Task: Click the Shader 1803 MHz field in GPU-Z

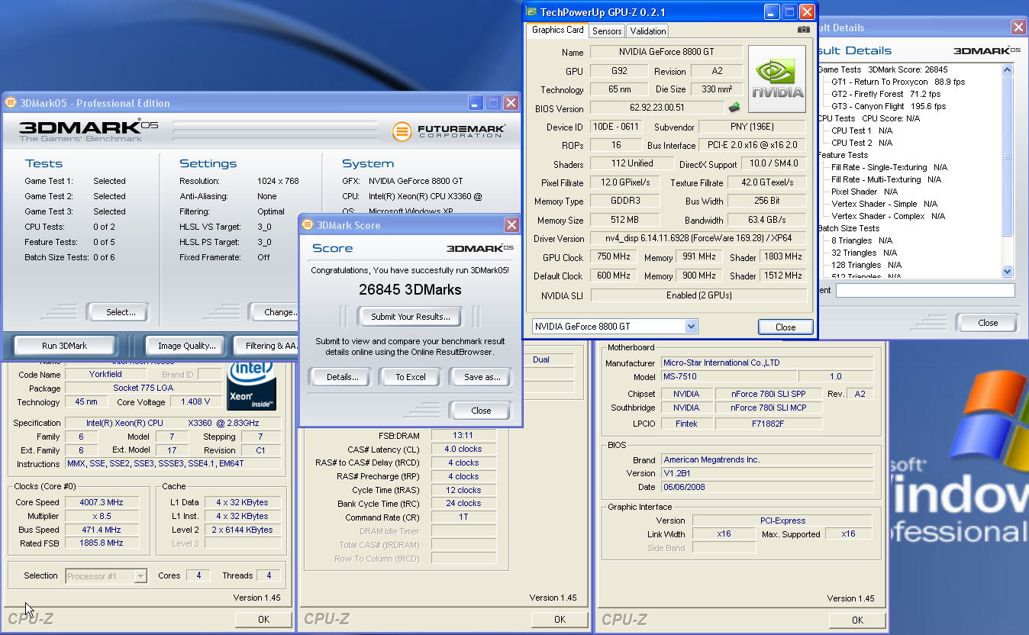Action: coord(782,257)
